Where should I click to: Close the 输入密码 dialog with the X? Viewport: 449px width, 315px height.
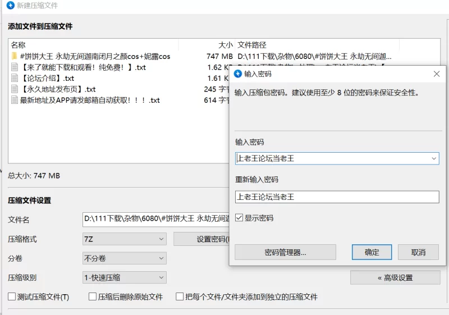(x=437, y=74)
